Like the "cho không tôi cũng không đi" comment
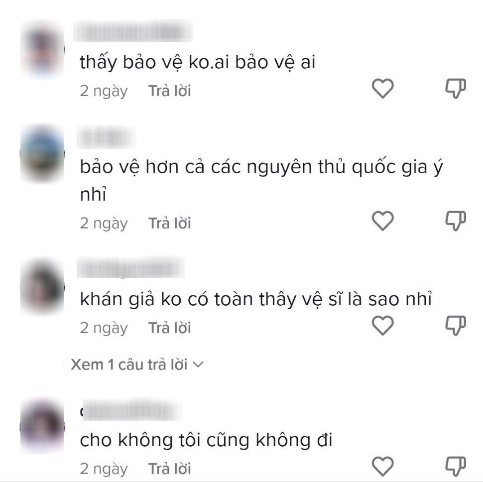483x482 pixels. 382,466
